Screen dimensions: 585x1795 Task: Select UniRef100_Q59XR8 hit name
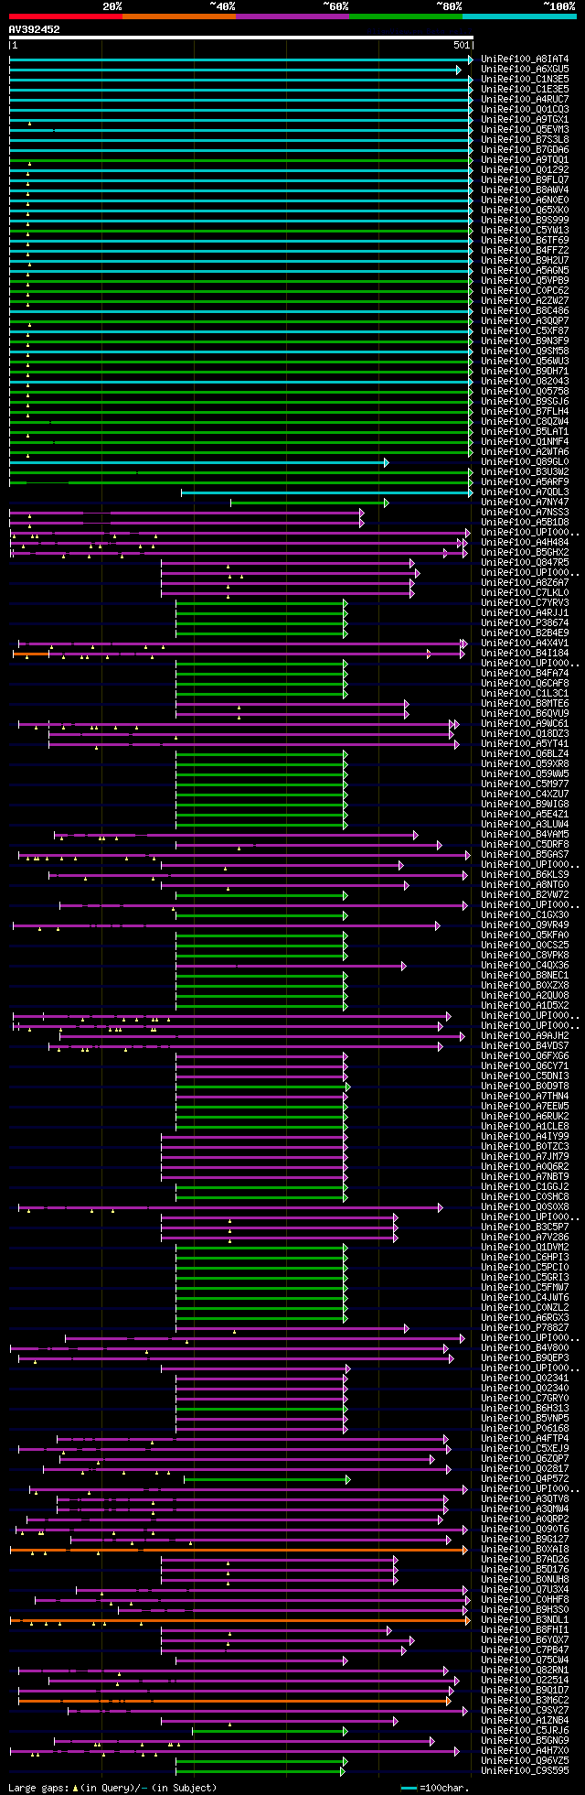pyautogui.click(x=525, y=764)
